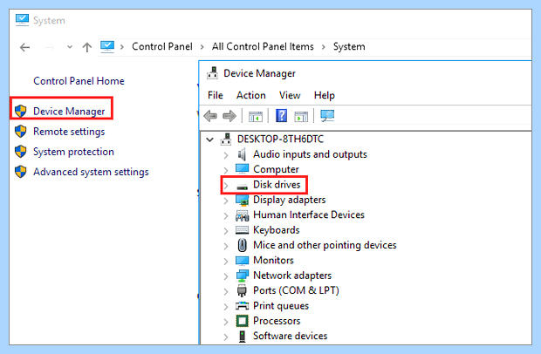Click the Keyboards category icon
The height and width of the screenshot is (354, 541).
tap(243, 230)
